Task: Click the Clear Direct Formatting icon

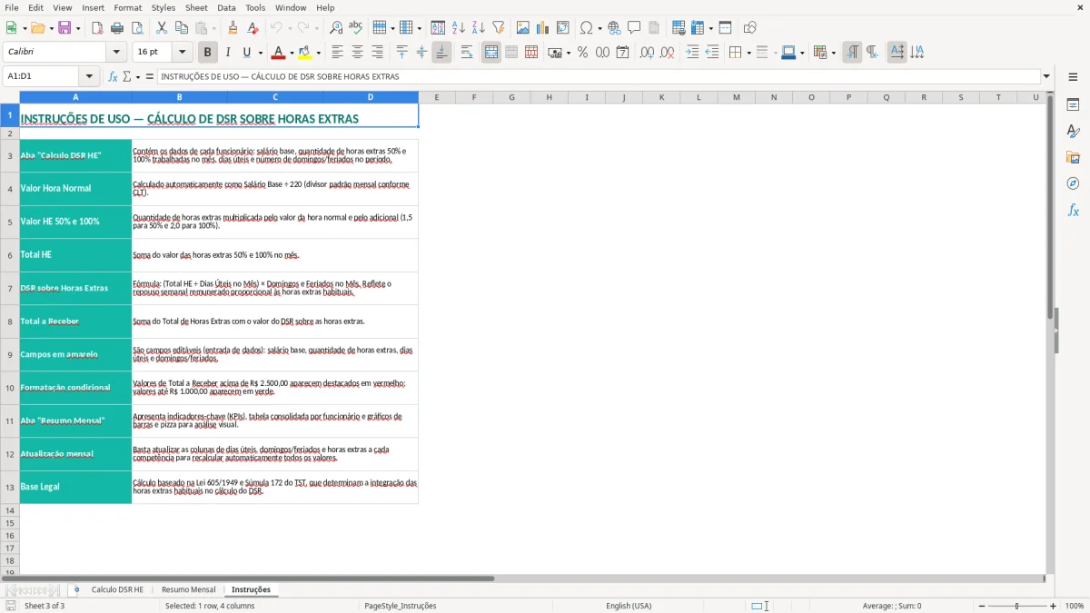Action: click(253, 28)
